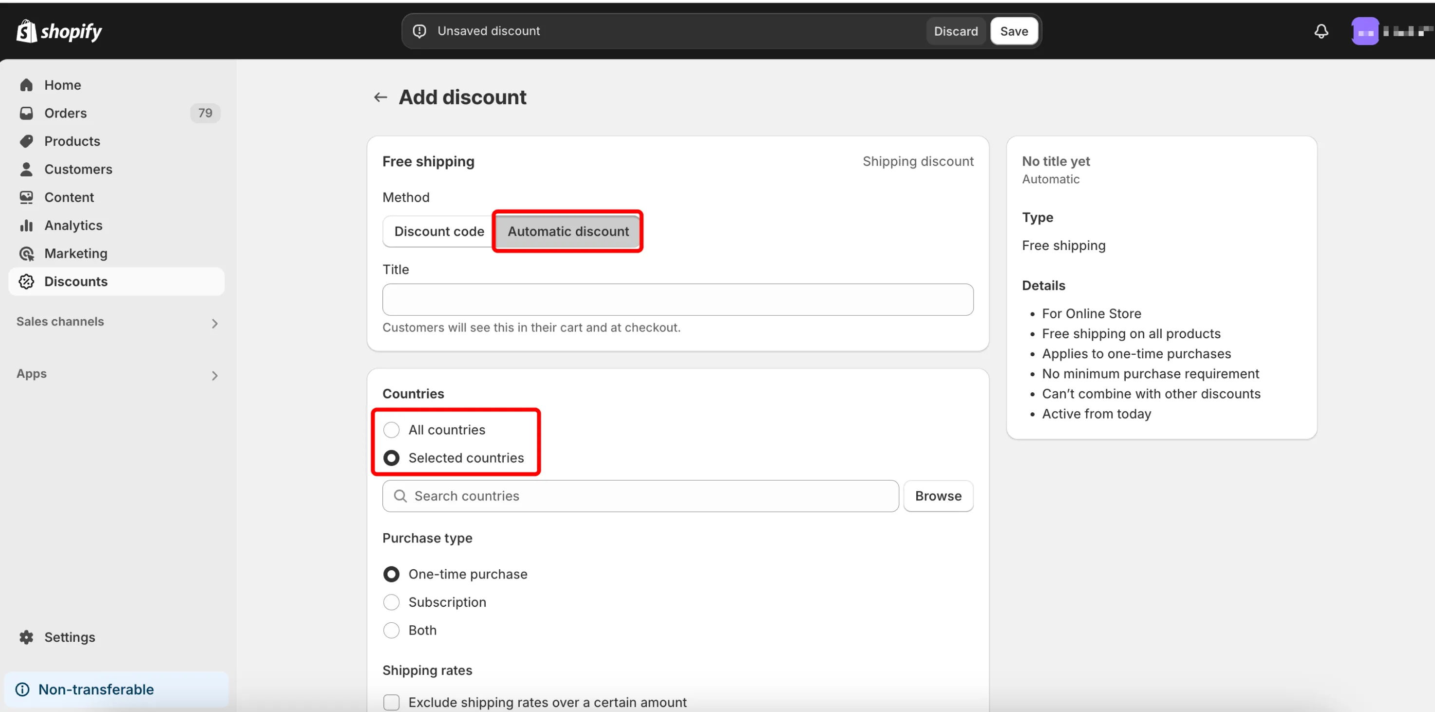The height and width of the screenshot is (712, 1435).
Task: Click the Discounts badge icon
Action: click(26, 281)
